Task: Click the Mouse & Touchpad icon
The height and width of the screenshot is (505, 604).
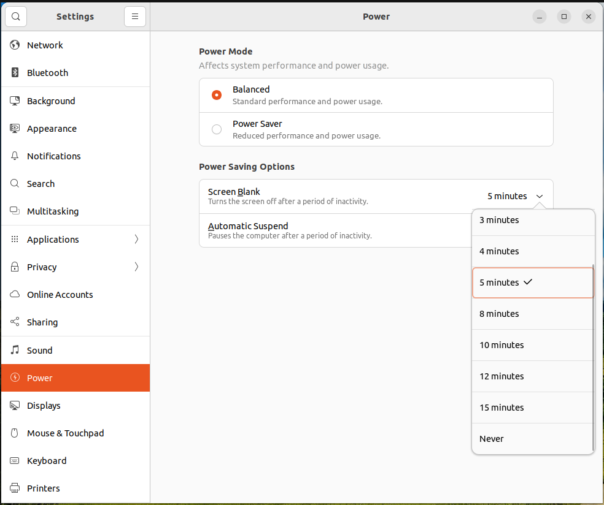Action: click(15, 433)
